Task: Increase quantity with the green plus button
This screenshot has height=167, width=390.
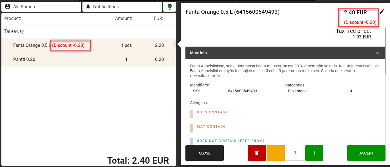Action: coord(314,153)
